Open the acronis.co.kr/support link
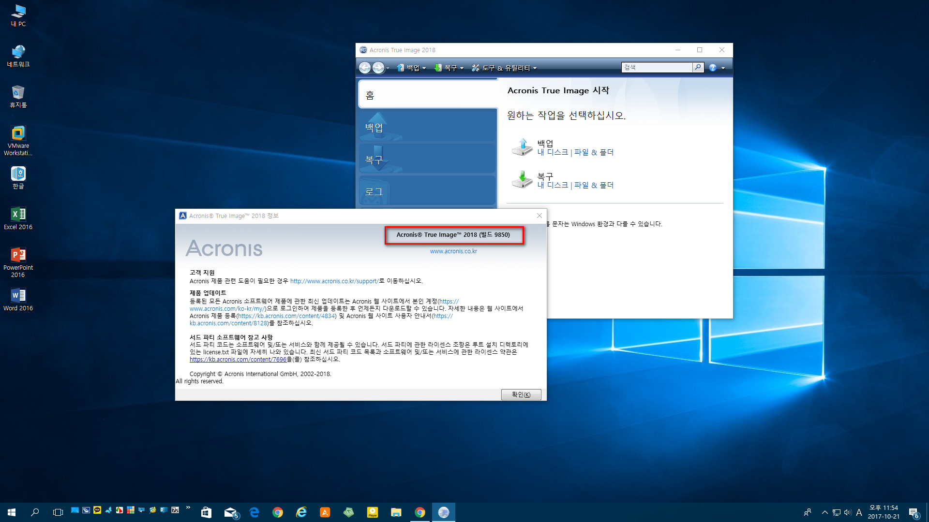Image resolution: width=929 pixels, height=522 pixels. pos(334,281)
